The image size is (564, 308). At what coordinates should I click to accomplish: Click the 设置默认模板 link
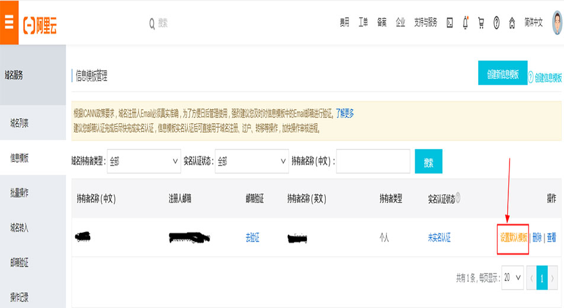pyautogui.click(x=513, y=238)
